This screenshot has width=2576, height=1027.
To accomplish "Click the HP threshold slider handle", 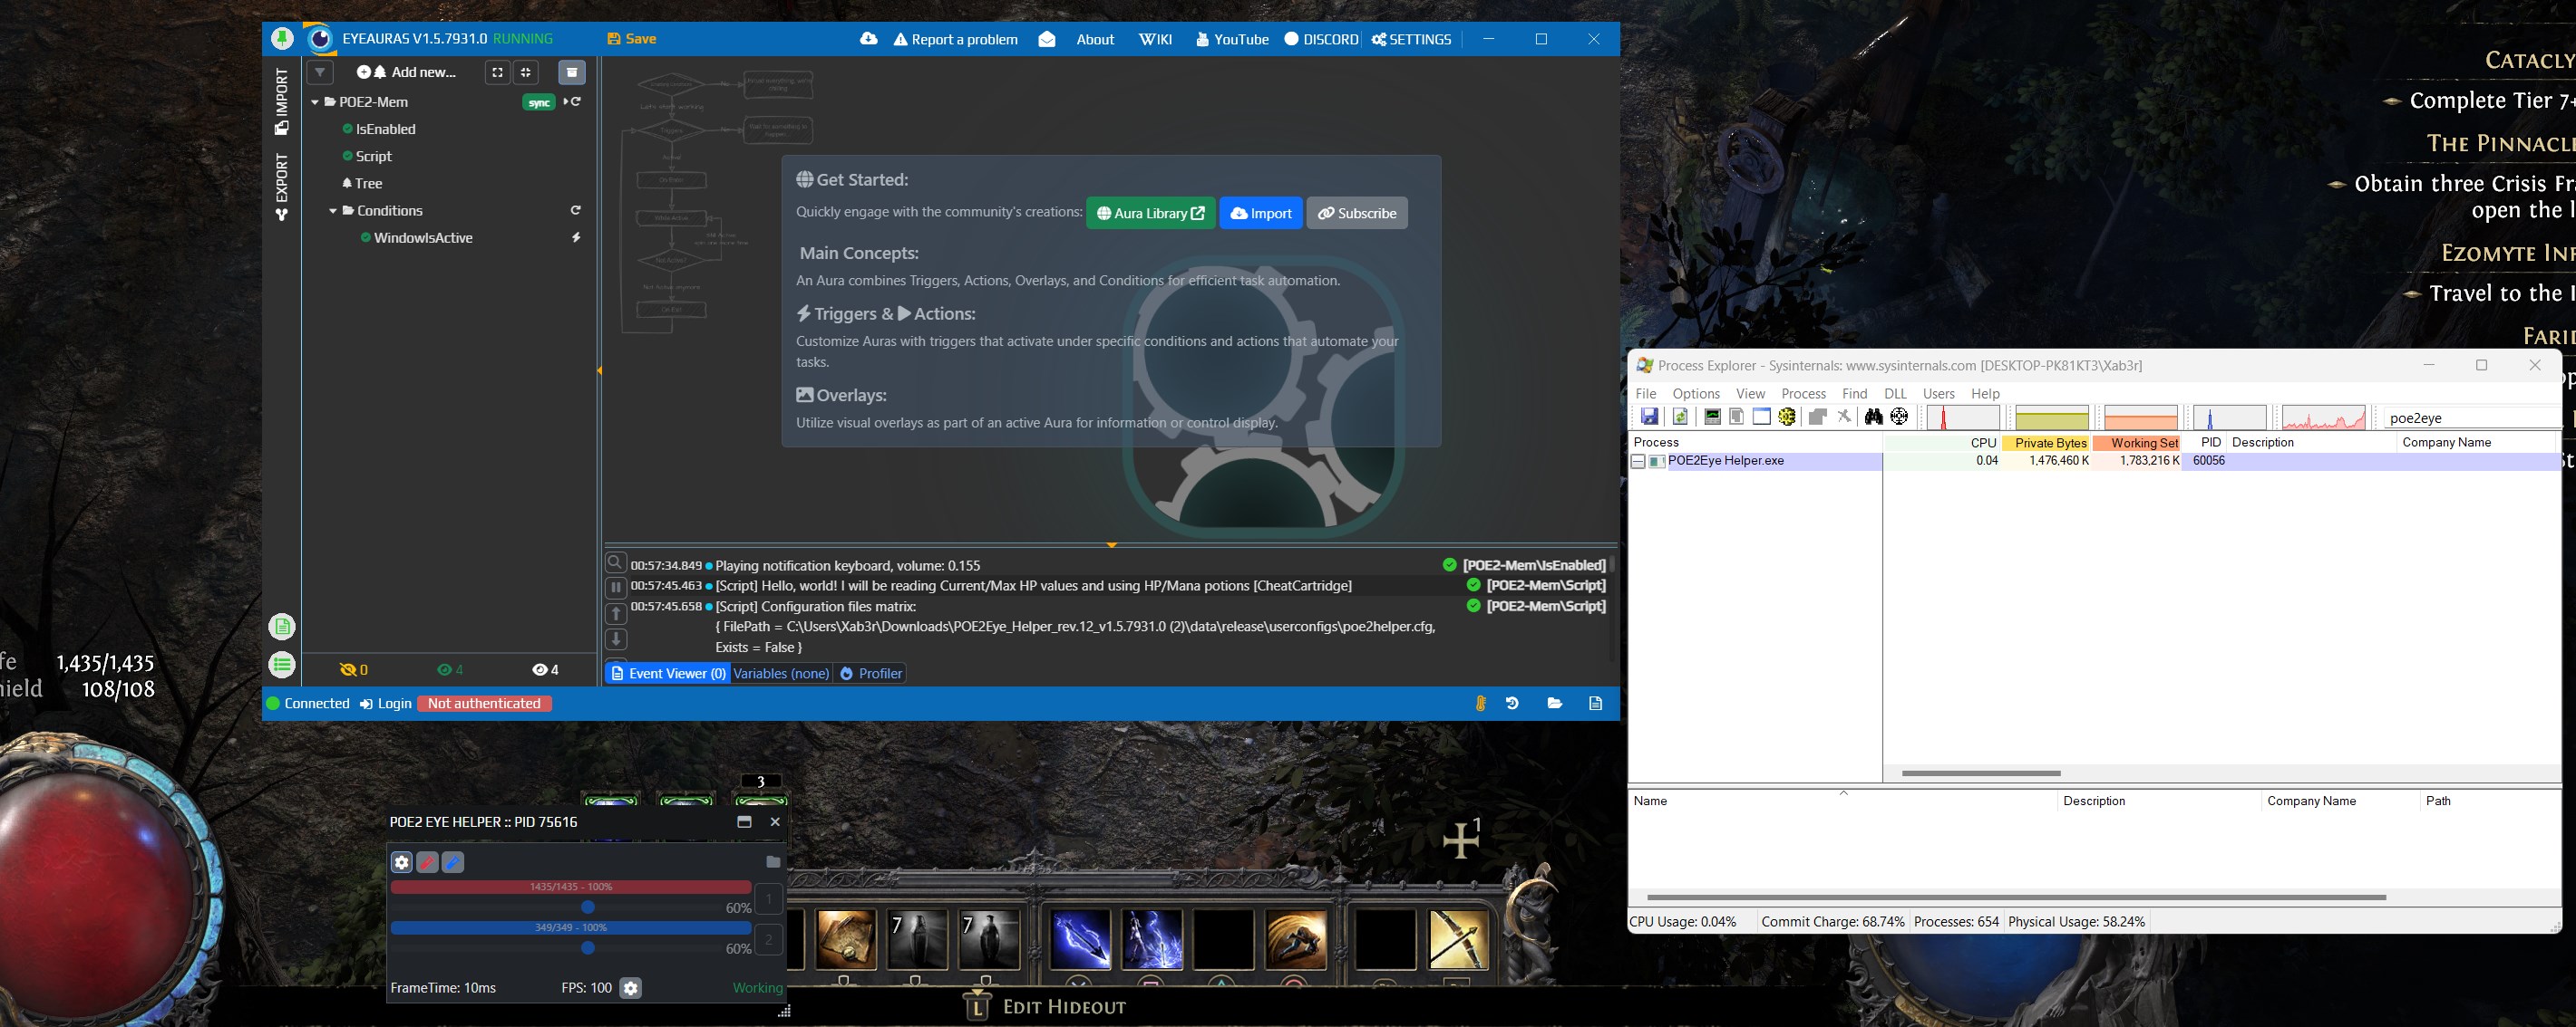I will click(588, 907).
